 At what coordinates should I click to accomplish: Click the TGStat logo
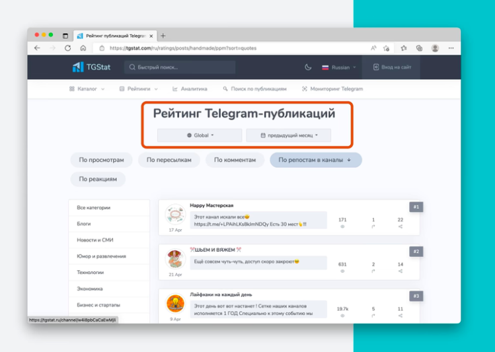tap(92, 67)
